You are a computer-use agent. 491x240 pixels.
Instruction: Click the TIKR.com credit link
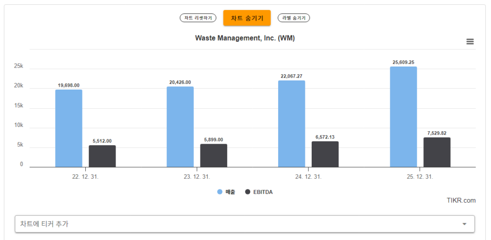[461, 201]
